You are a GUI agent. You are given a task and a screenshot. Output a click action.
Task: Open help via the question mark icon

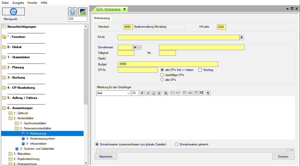(x=72, y=11)
